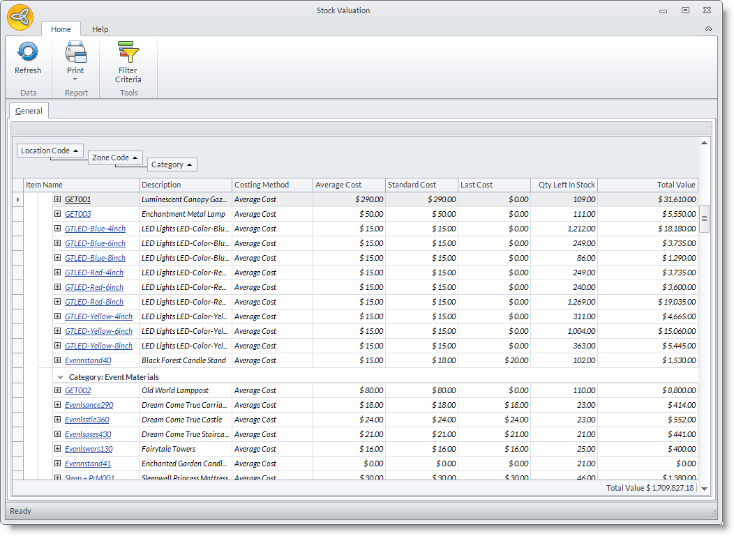Switch to the Help ribbon tab
The width and height of the screenshot is (734, 536).
(100, 29)
